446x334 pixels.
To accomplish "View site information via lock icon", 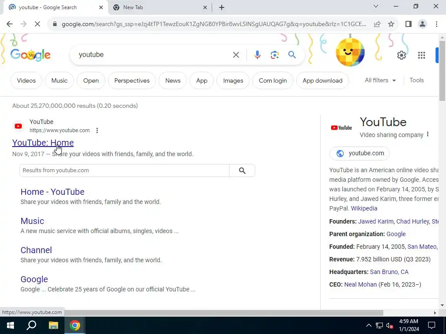I will 54,24.
